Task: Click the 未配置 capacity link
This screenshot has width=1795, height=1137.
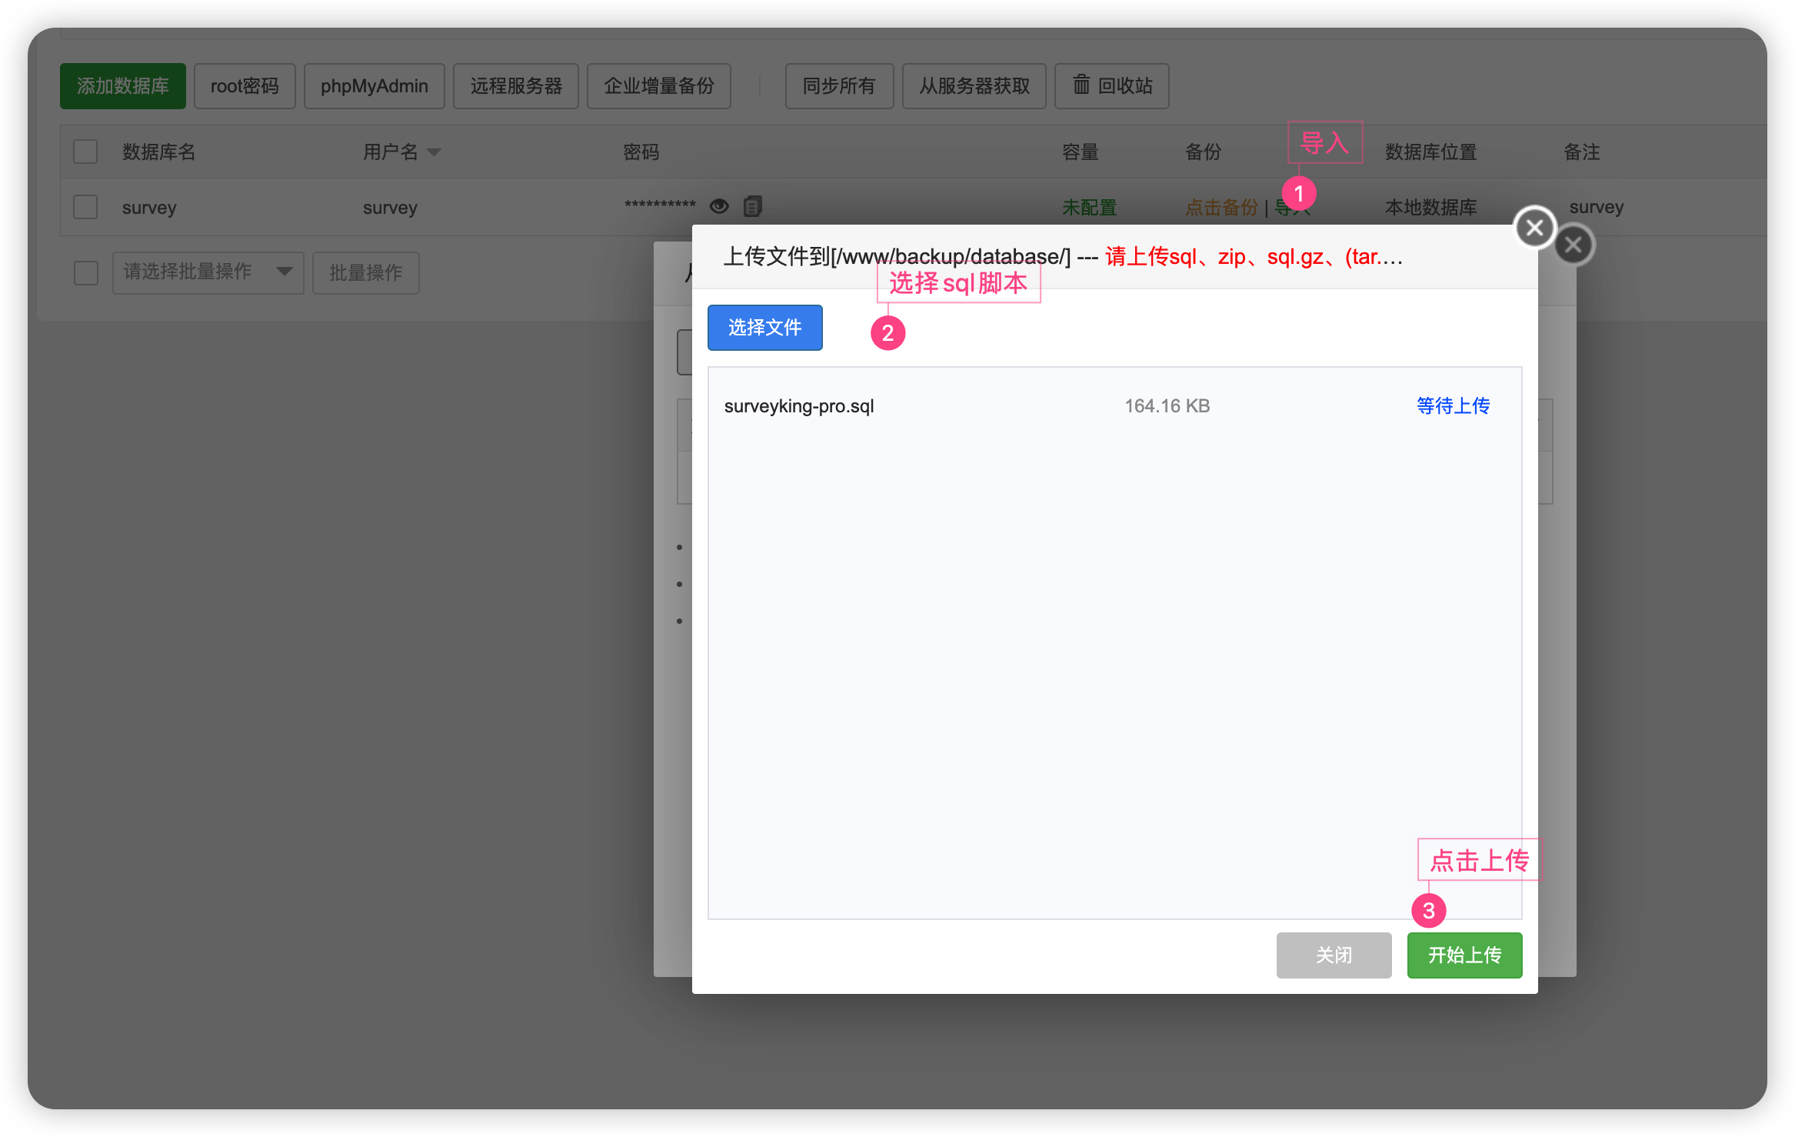Action: [x=1088, y=208]
